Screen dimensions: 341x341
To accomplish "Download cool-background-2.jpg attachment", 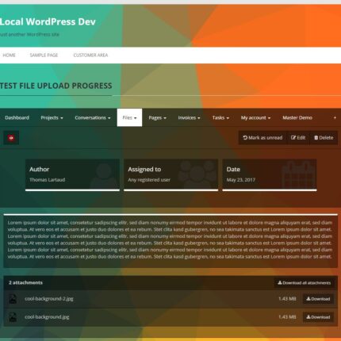I will 318,299.
